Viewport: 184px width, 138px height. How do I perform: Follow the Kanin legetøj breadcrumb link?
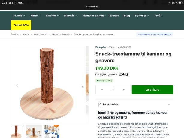click(x=40, y=34)
